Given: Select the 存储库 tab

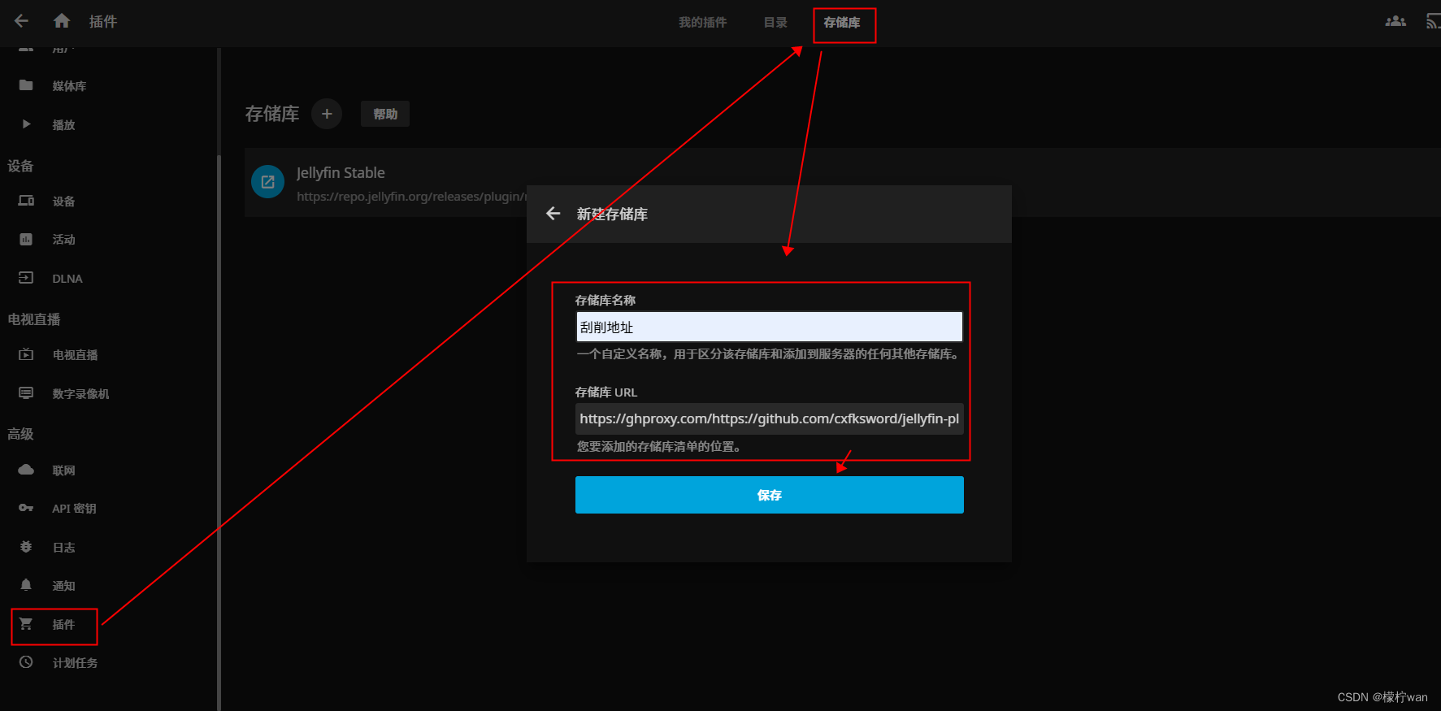Looking at the screenshot, I should click(842, 23).
